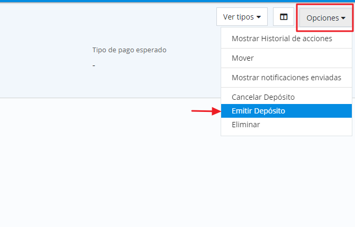Viewport: 355px width, 227px height.
Task: Click the red arrow pointing to Emitir Depósito
Action: pyautogui.click(x=205, y=111)
